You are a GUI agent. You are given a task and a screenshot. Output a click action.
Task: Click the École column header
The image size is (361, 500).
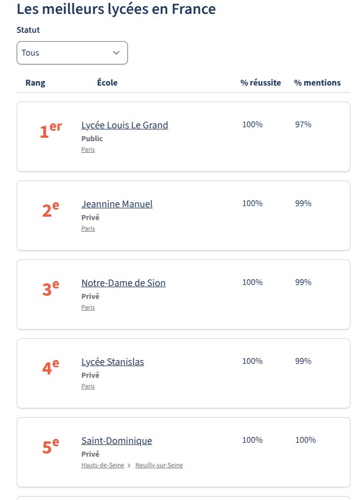coord(107,83)
